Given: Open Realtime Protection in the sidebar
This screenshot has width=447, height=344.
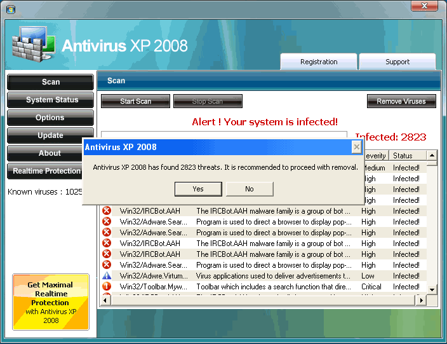Looking at the screenshot, I should [45, 170].
